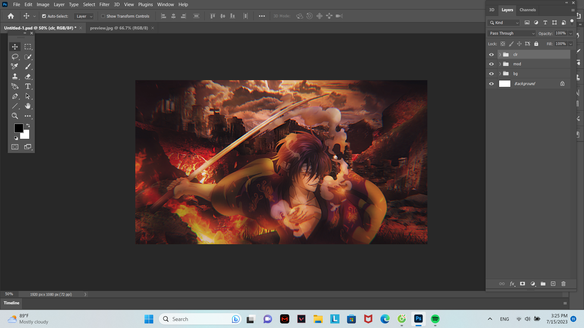
Task: Open the Auto-Select Layer dropdown
Action: pos(84,16)
